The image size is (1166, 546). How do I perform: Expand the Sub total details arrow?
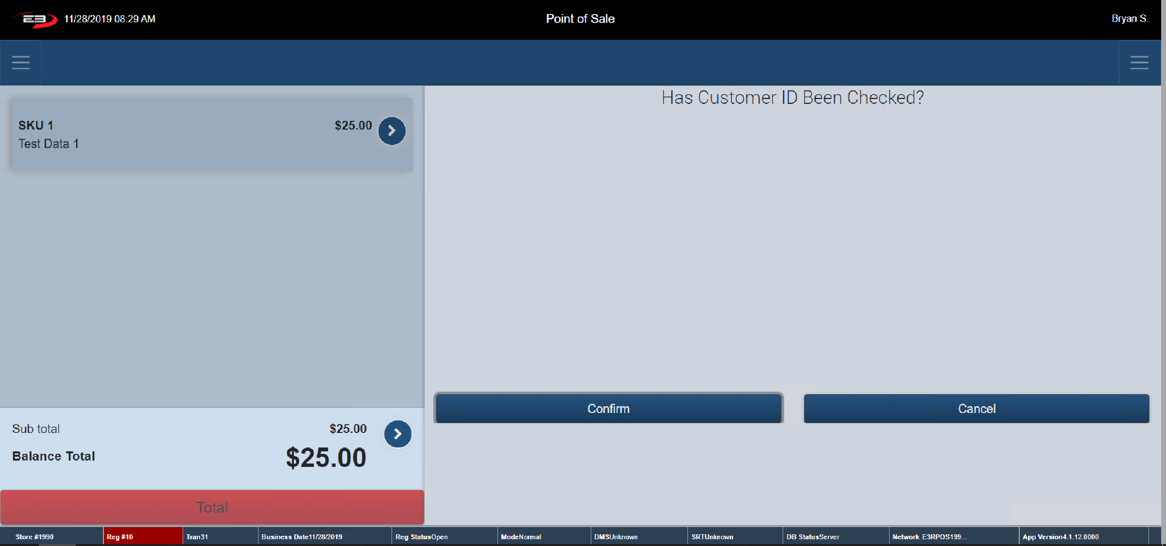[x=397, y=434]
